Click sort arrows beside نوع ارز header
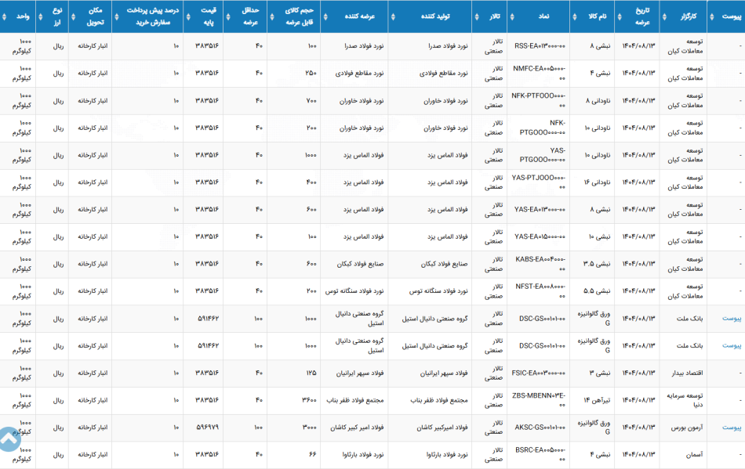The height and width of the screenshot is (469, 745). pyautogui.click(x=40, y=17)
